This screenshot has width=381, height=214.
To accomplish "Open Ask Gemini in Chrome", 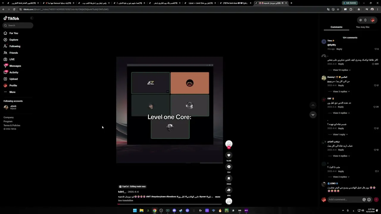I will [350, 3].
